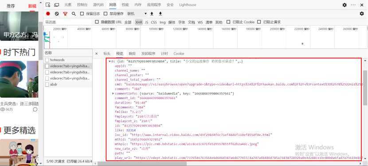Toggle the device toolbar icon
The width and height of the screenshot is (368, 166).
pos(57,5)
